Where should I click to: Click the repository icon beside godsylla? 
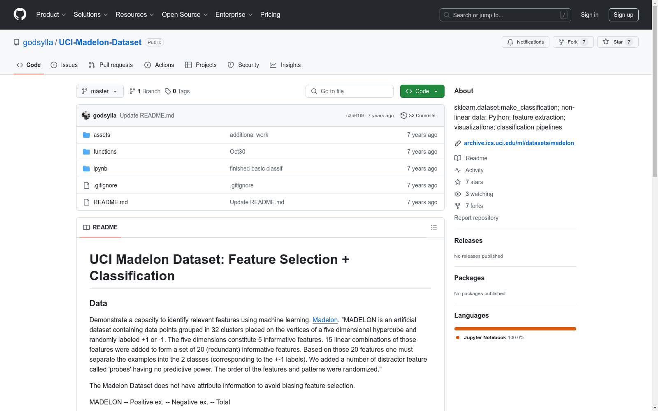click(x=16, y=42)
